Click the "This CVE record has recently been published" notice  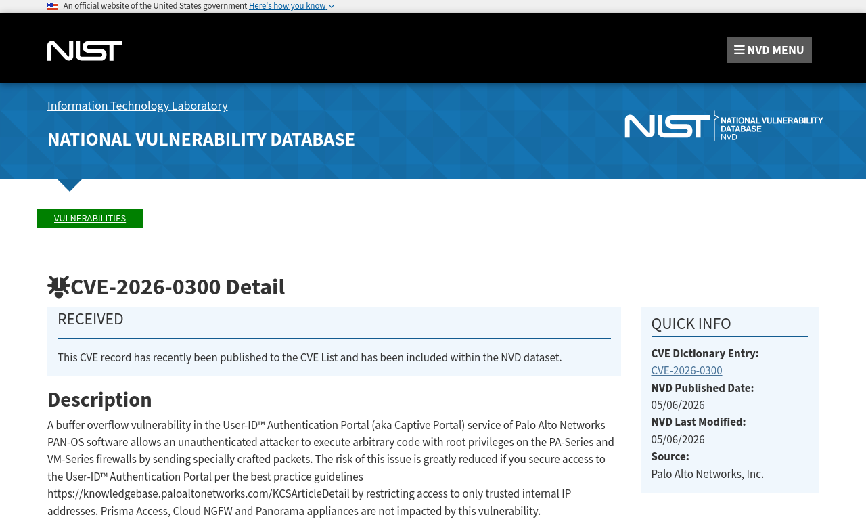click(x=310, y=357)
